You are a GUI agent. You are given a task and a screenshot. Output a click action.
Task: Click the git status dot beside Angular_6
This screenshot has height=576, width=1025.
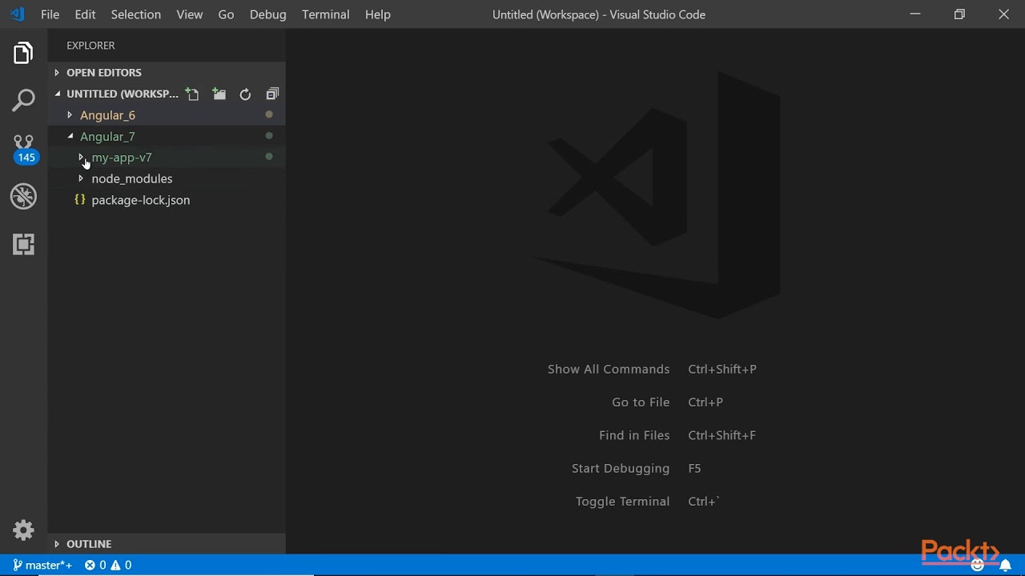click(x=269, y=114)
